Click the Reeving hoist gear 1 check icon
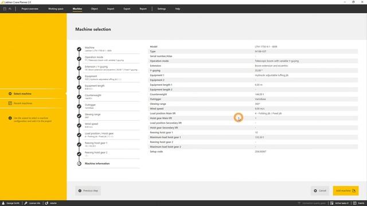 (x=79, y=145)
